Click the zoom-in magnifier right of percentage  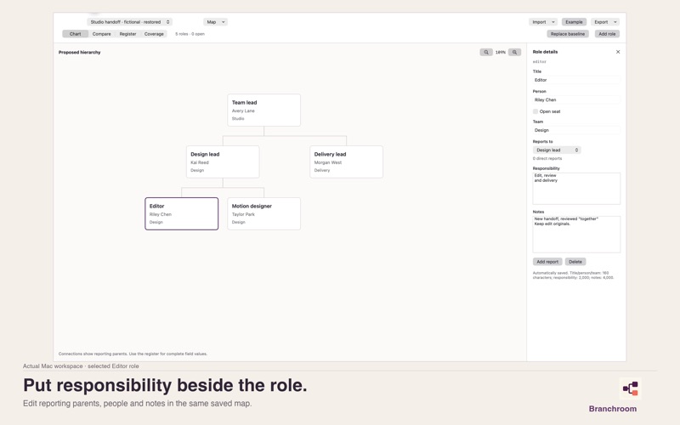pos(514,52)
